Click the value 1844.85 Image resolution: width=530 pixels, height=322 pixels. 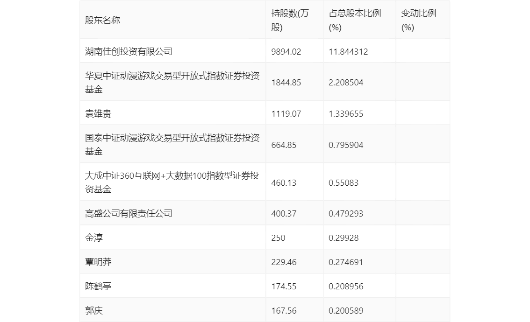pos(286,83)
